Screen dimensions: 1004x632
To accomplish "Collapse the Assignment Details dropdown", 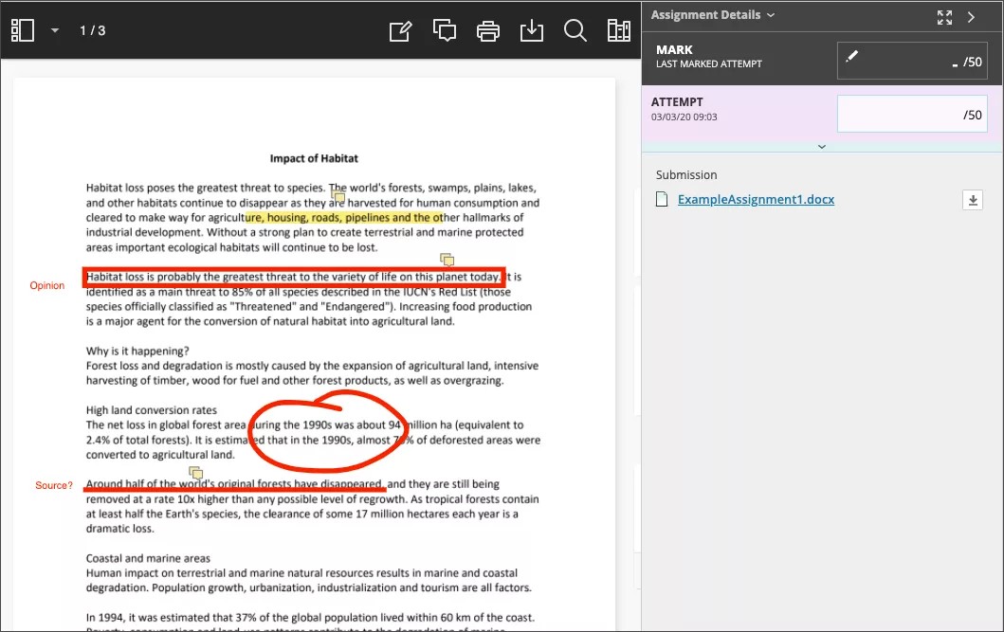I will click(x=769, y=15).
